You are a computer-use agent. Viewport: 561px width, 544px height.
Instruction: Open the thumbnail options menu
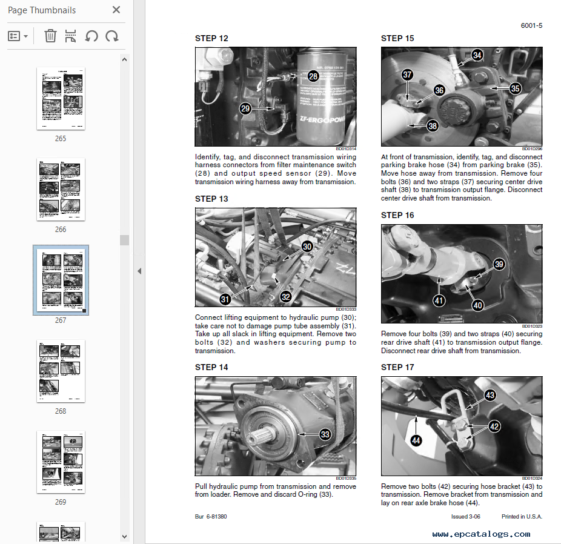coord(18,36)
